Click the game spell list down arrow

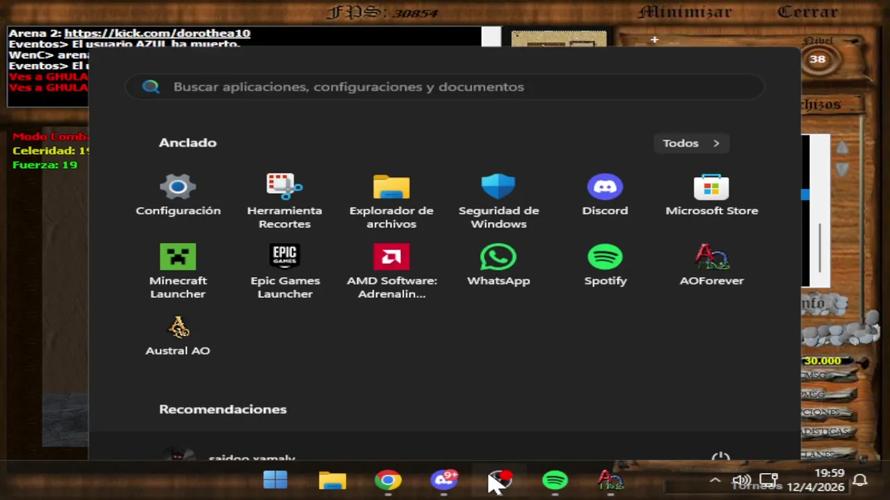pos(842,169)
